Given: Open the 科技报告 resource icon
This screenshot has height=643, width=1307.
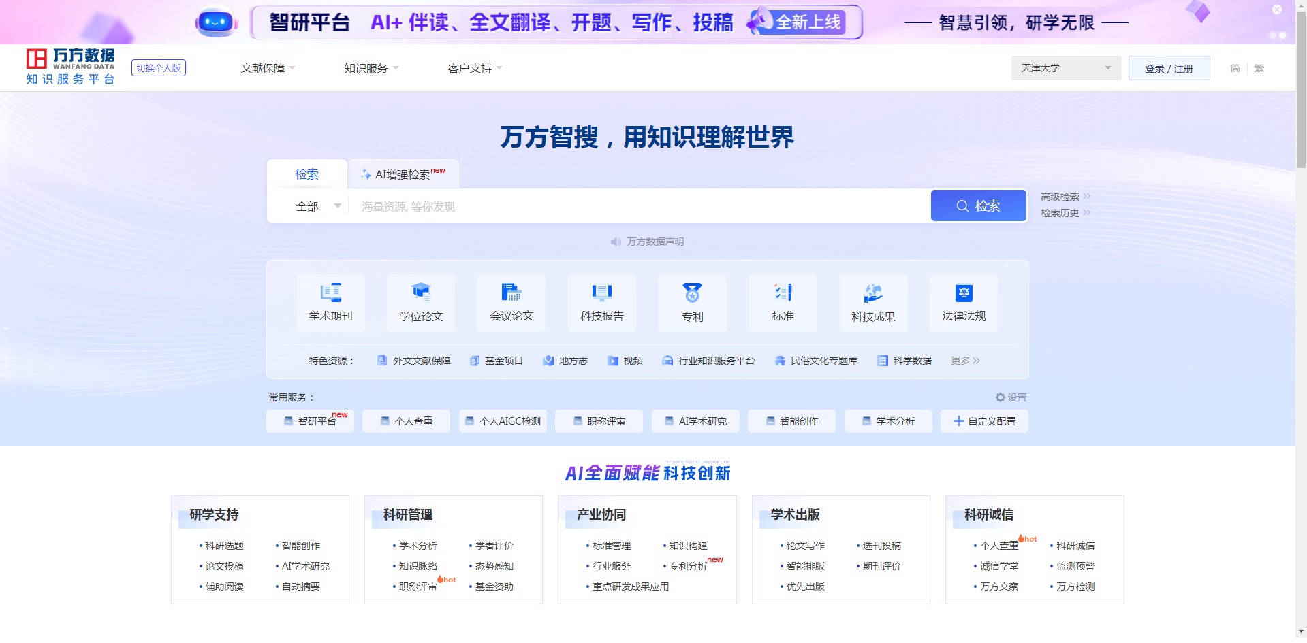Looking at the screenshot, I should coord(601,303).
